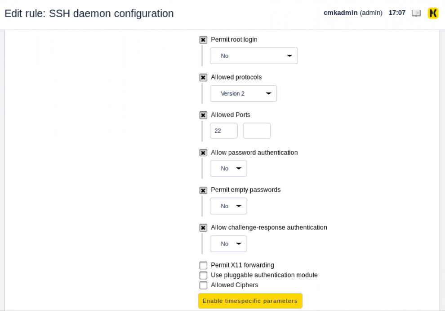Screen dimensions: 445x311
Task: Check the Allowed Ciphers option
Action: [203, 285]
